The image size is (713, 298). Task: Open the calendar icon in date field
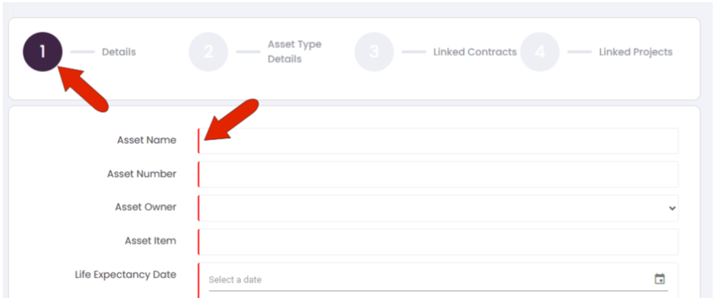(659, 279)
